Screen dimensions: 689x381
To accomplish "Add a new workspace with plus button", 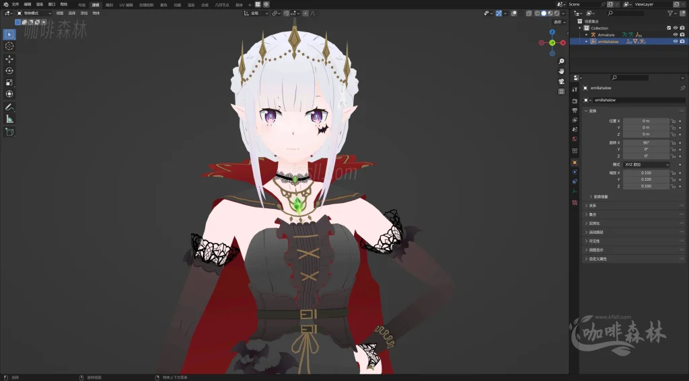I will (250, 5).
